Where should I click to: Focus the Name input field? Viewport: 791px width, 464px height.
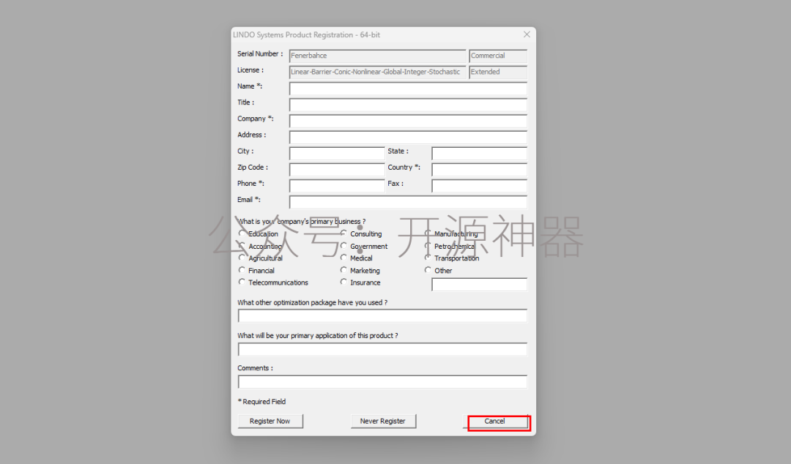click(408, 89)
